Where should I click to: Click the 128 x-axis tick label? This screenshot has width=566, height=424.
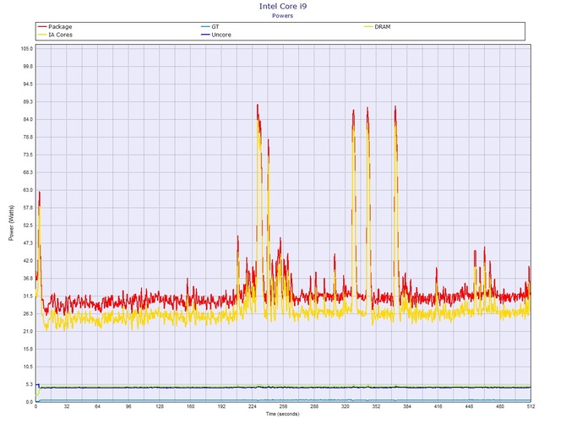pyautogui.click(x=160, y=406)
